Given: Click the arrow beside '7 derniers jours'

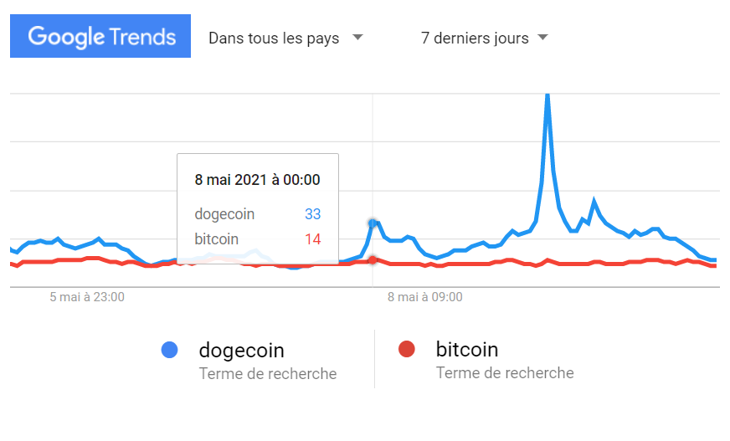Looking at the screenshot, I should pyautogui.click(x=542, y=38).
